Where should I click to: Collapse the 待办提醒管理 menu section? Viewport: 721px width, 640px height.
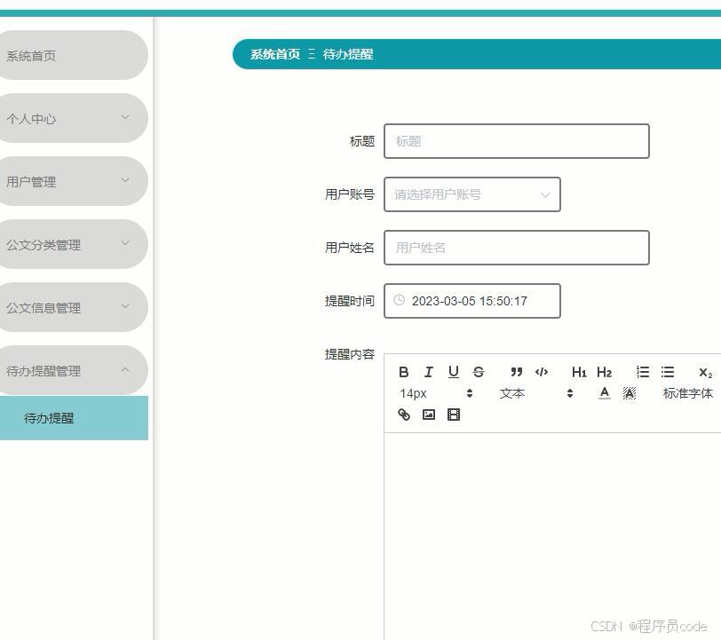coord(74,370)
